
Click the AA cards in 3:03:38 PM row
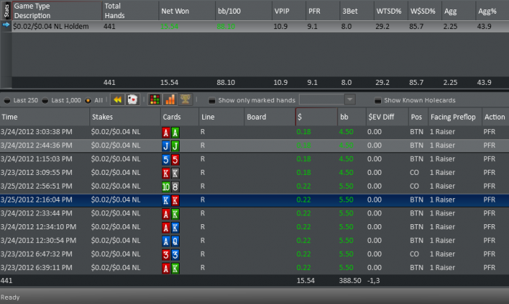click(171, 132)
